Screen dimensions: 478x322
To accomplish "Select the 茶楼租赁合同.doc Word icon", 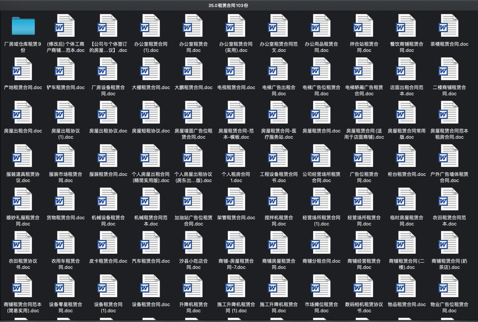I will [x=449, y=26].
